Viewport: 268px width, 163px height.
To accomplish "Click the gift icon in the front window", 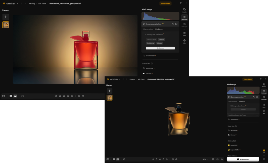I will (264, 150).
